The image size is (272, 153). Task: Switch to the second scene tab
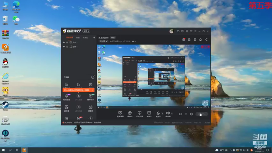78,37
